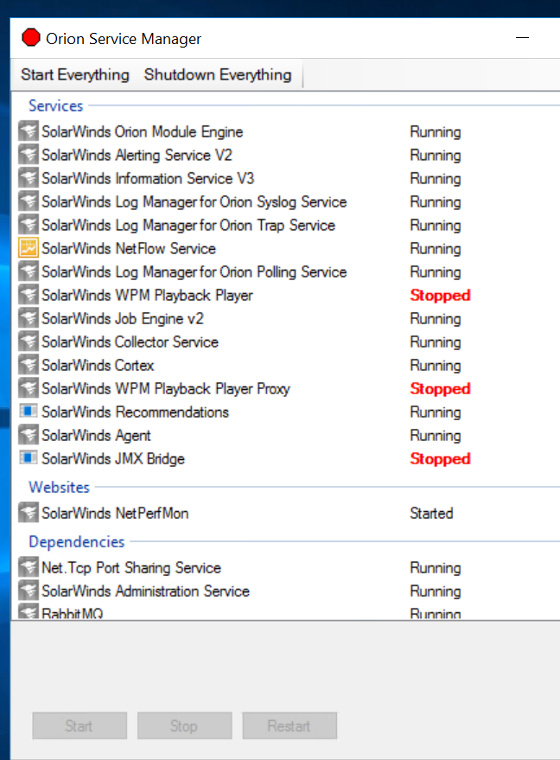The image size is (560, 760).
Task: Click the Dependencies group header
Action: pos(77,541)
